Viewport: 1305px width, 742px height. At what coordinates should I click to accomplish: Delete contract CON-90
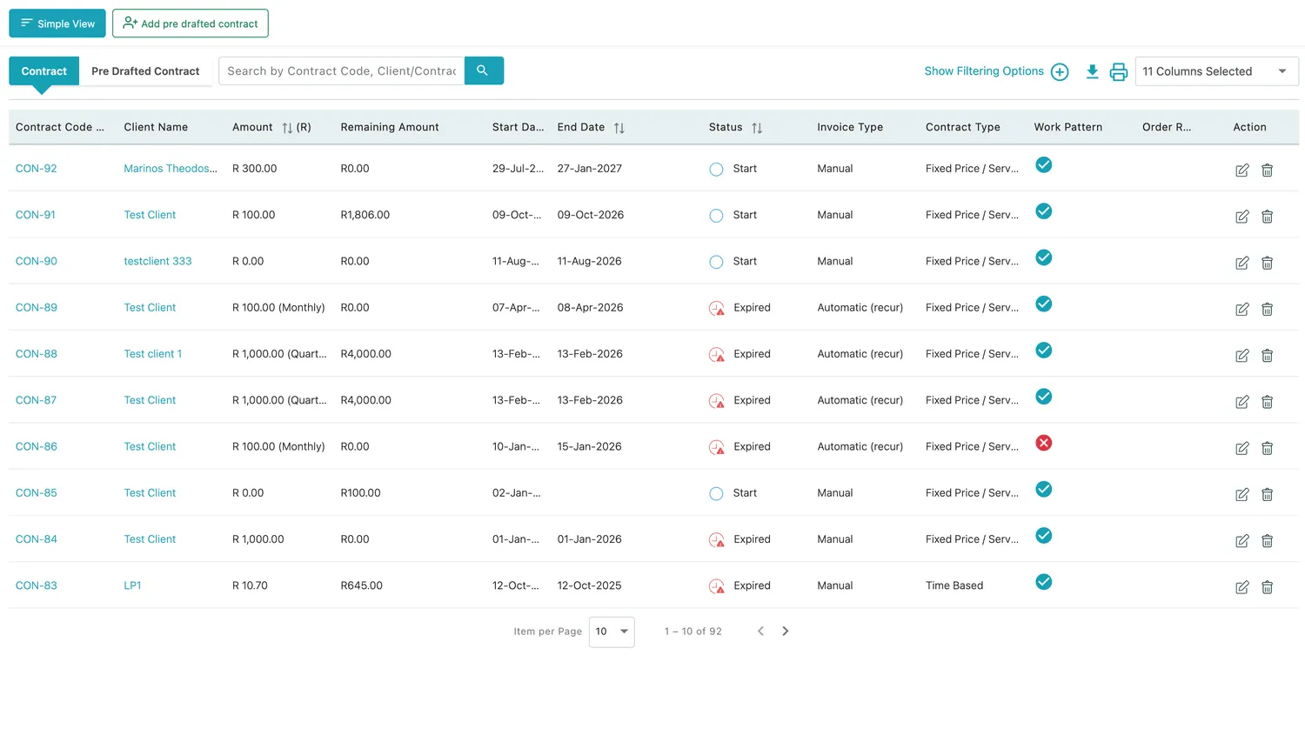[x=1267, y=263]
